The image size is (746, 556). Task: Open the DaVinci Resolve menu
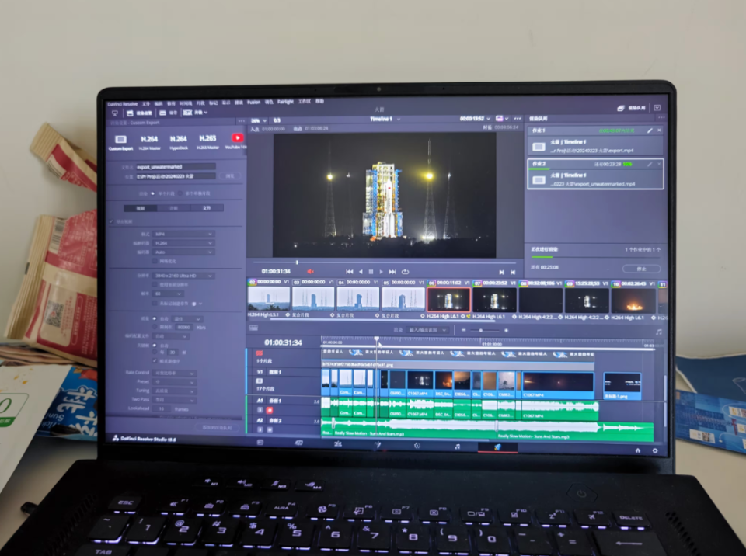pos(122,104)
